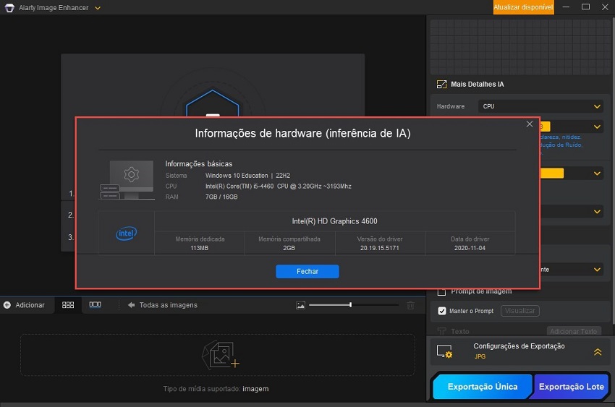The width and height of the screenshot is (615, 407).
Task: Go back to Todas as imagens
Action: (x=162, y=305)
